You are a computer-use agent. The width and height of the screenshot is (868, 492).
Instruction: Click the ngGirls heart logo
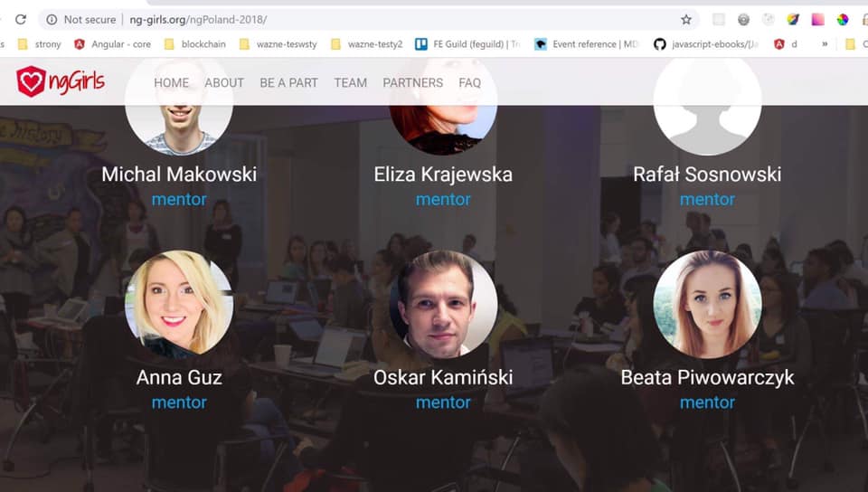[x=31, y=81]
